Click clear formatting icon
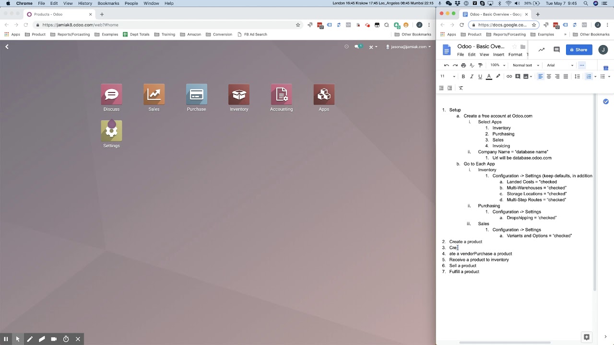 click(461, 88)
